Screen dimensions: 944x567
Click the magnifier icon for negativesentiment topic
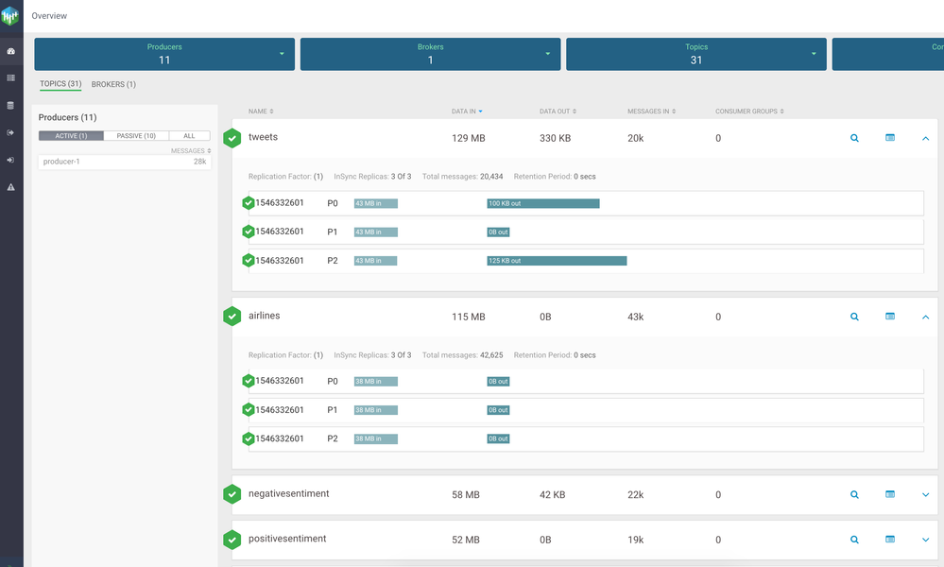(854, 494)
